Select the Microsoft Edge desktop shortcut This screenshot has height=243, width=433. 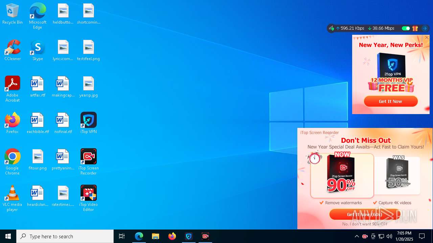(38, 16)
